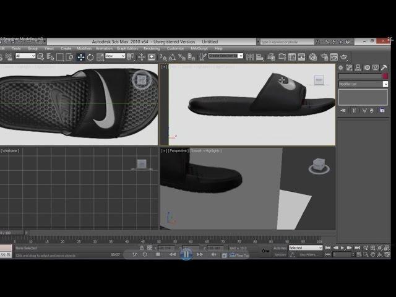Open the Mirror tool
The image size is (396, 297).
pyautogui.click(x=250, y=57)
